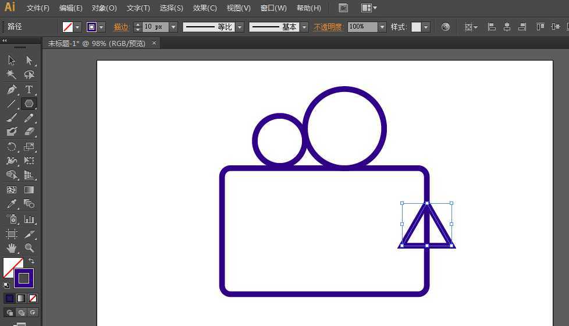
Task: Switch paint mode to Gradient
Action: coord(21,299)
